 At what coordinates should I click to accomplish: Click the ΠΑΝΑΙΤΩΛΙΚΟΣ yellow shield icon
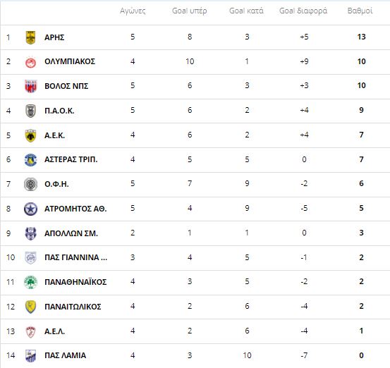tap(30, 307)
